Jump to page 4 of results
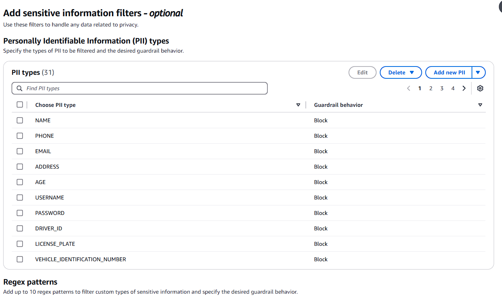This screenshot has width=502, height=302. (x=453, y=88)
